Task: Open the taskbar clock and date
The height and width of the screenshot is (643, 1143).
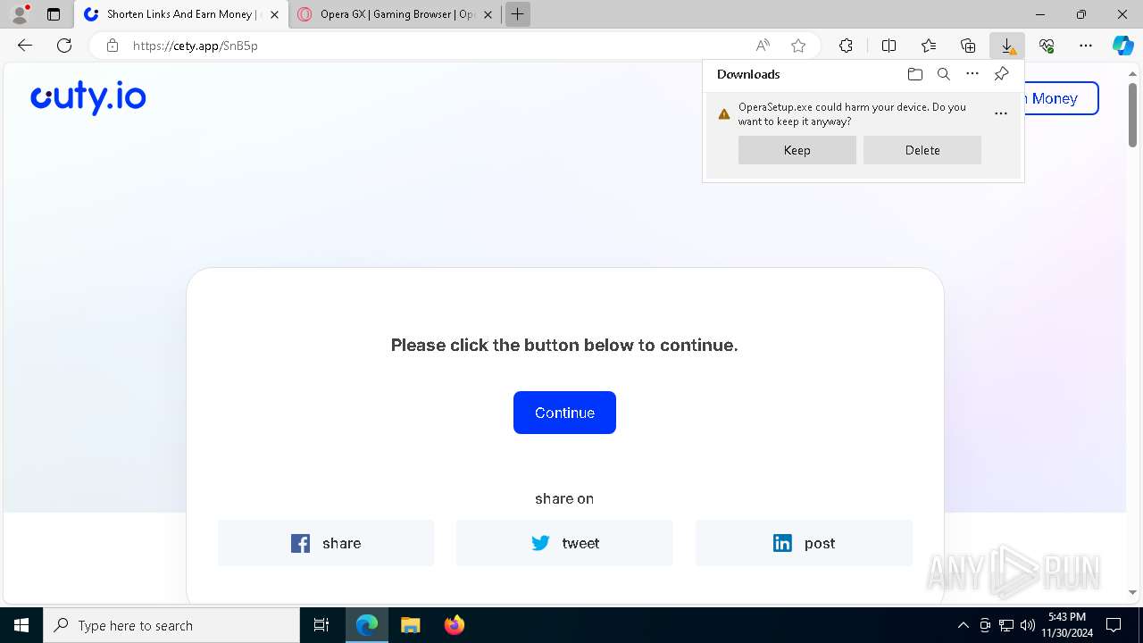Action: [1068, 625]
